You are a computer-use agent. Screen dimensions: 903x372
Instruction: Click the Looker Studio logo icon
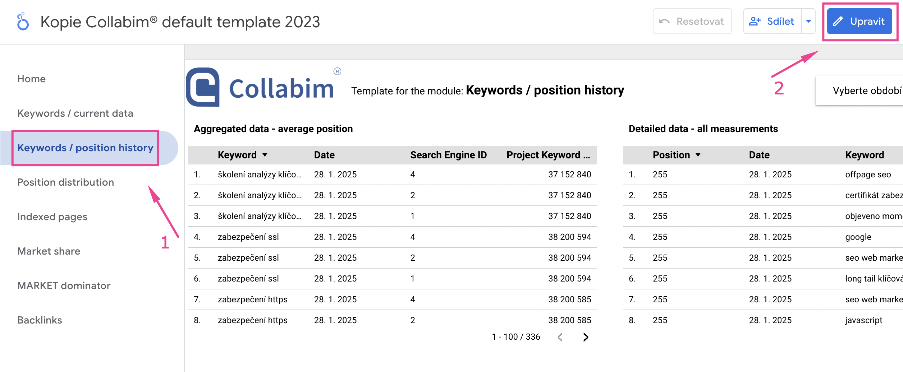23,22
